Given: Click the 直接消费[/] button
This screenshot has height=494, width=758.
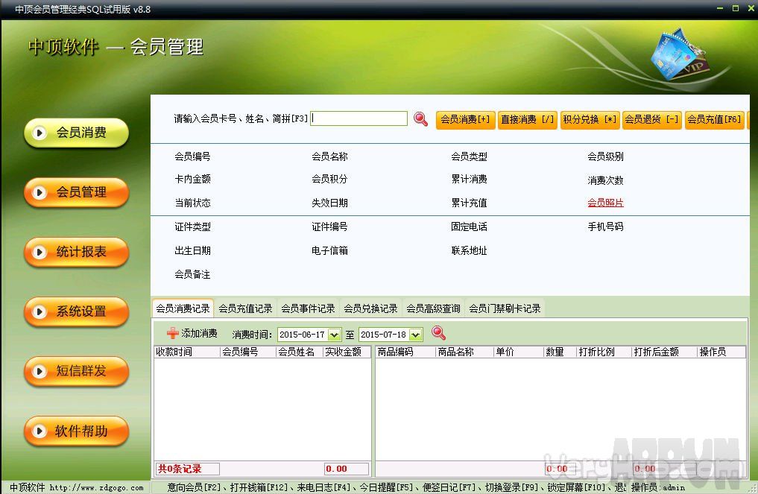Looking at the screenshot, I should point(528,120).
